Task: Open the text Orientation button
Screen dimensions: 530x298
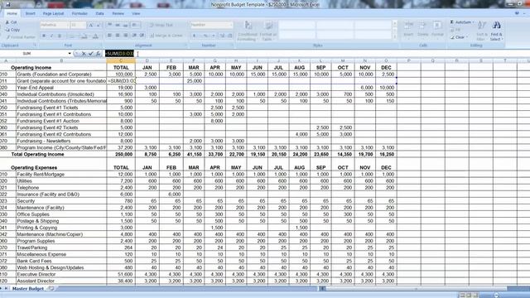Action: tap(135, 25)
